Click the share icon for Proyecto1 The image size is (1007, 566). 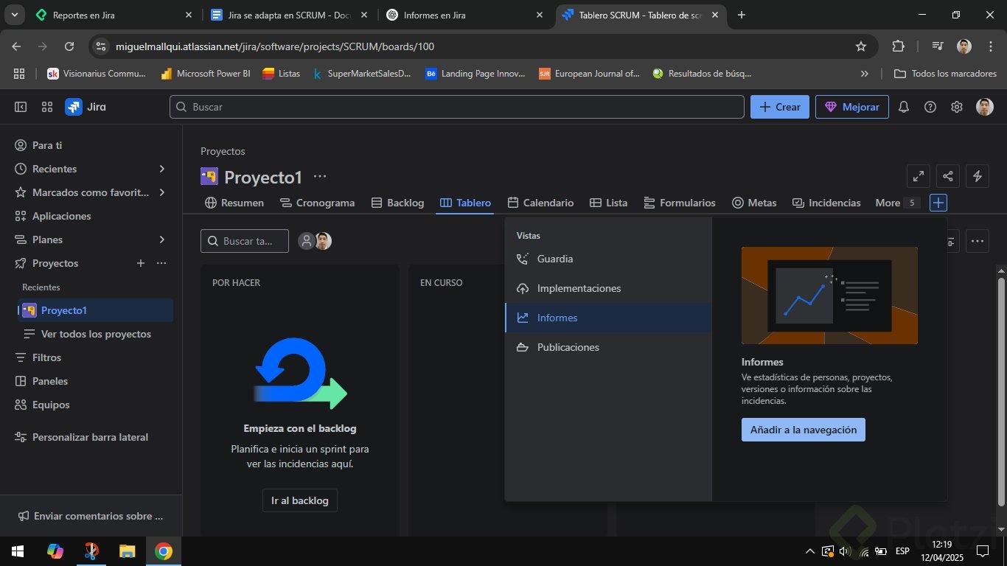pyautogui.click(x=948, y=176)
